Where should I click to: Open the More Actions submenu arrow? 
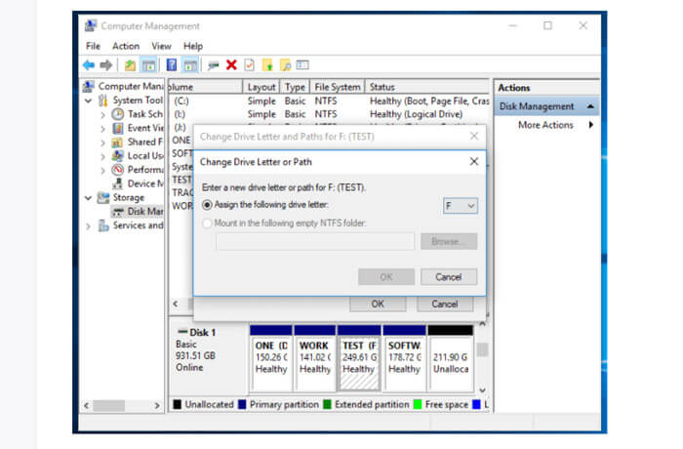(x=590, y=125)
